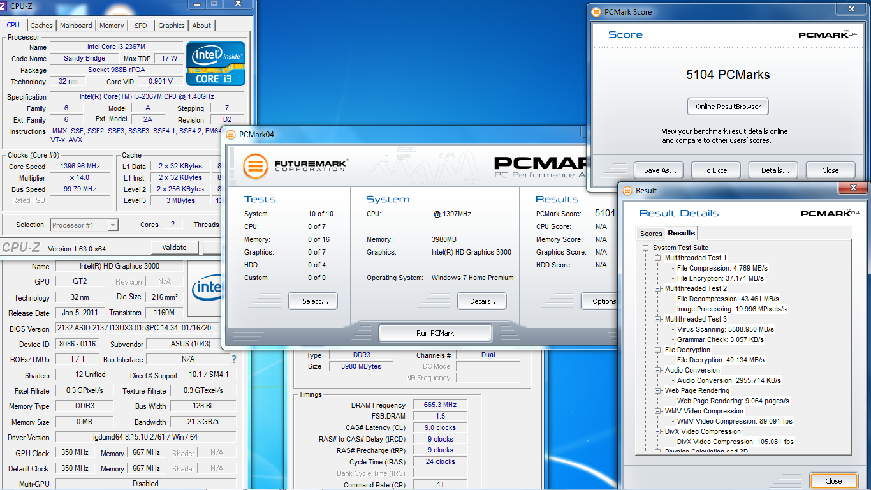This screenshot has width=871, height=490.
Task: Start the benchmark with Run PCMark
Action: point(435,333)
